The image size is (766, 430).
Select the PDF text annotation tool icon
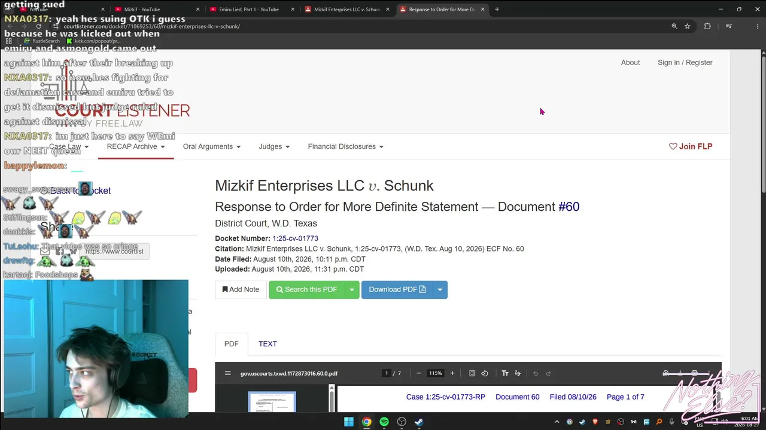pyautogui.click(x=505, y=373)
